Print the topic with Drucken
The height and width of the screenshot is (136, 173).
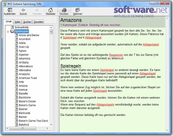point(64,10)
